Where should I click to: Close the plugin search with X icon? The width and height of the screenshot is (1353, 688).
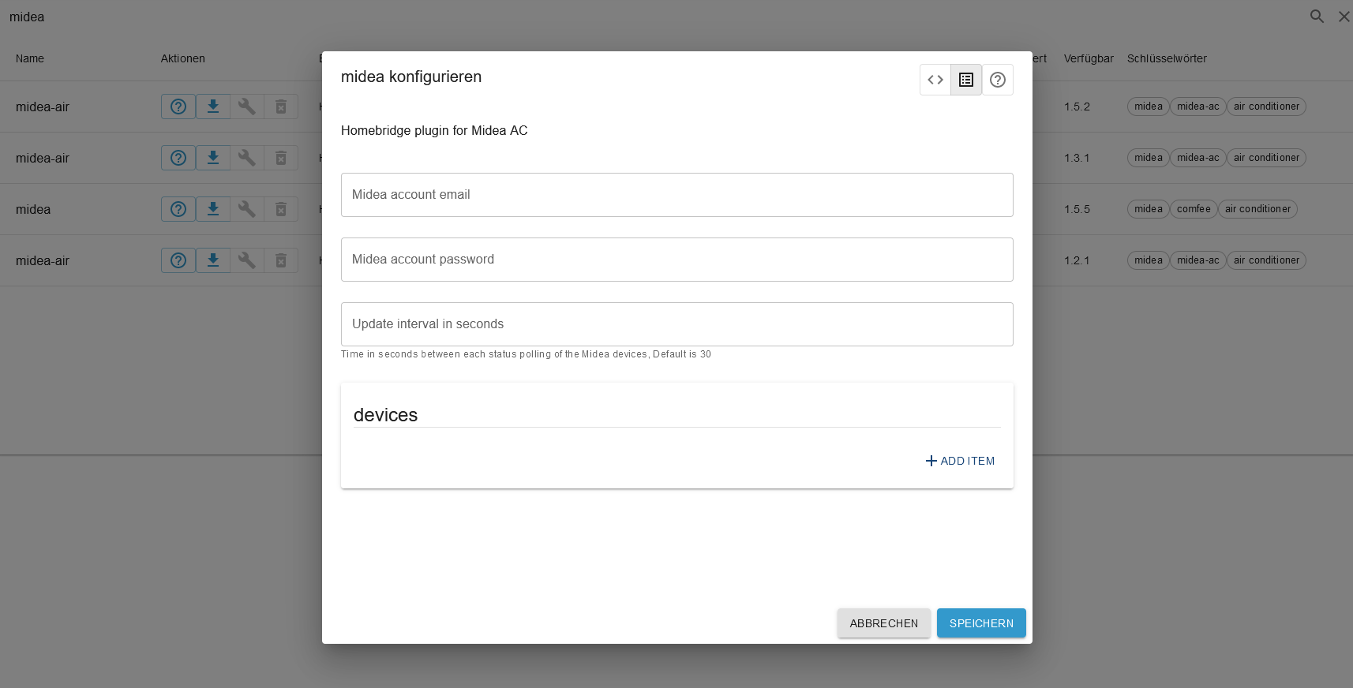pyautogui.click(x=1344, y=17)
